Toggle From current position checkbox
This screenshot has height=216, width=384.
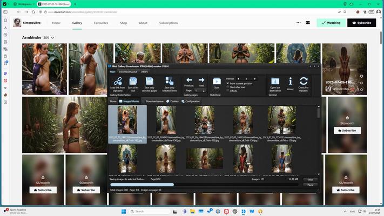click(x=228, y=84)
